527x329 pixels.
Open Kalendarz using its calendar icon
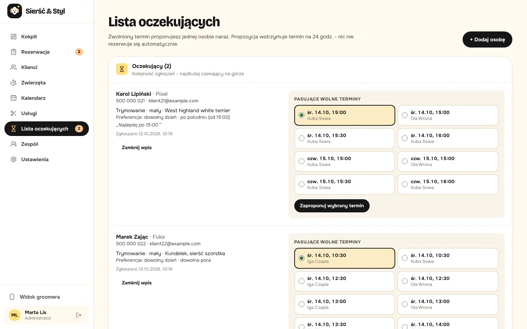pyautogui.click(x=14, y=98)
